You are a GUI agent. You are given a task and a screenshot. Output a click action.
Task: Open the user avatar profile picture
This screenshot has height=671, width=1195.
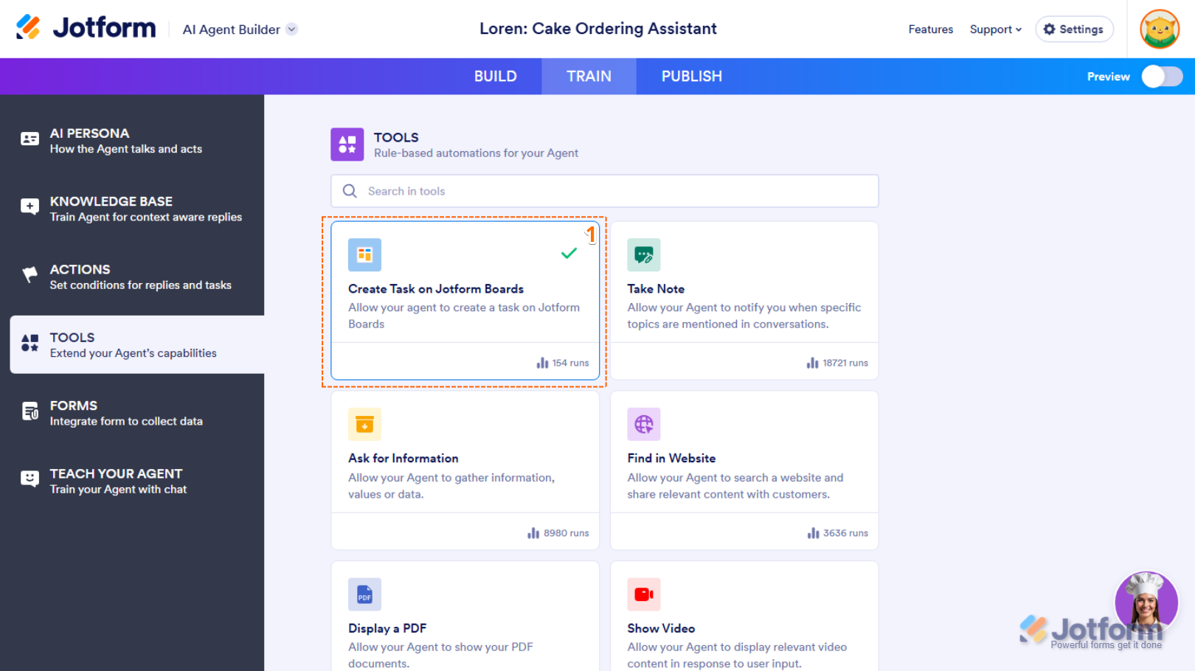point(1160,29)
